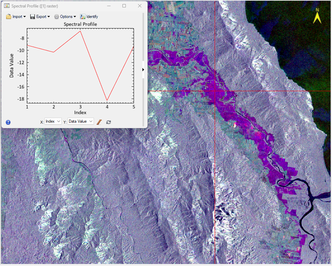Click the lowest point on red spectral curve

coord(107,101)
